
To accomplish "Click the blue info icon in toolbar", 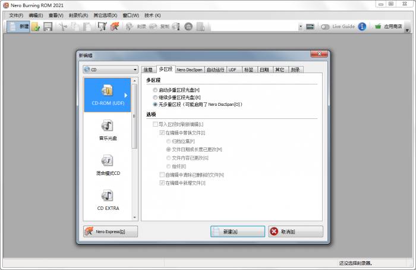I will (362, 27).
